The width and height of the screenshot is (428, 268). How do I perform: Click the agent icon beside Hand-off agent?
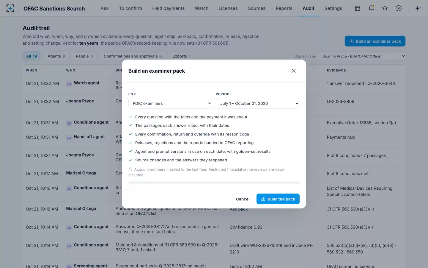coord(69,138)
